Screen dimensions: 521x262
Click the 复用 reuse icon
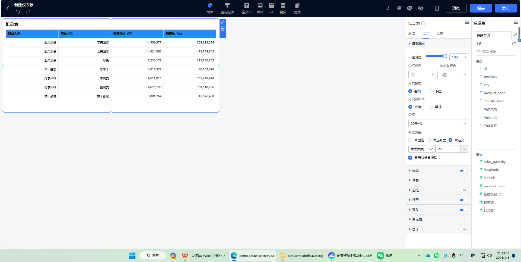click(x=297, y=8)
